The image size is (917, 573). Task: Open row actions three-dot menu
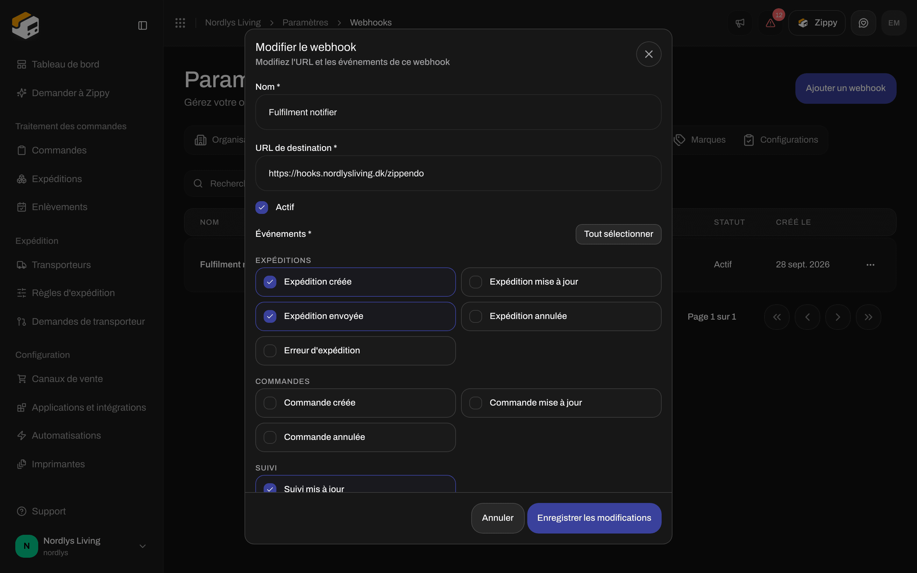(871, 265)
